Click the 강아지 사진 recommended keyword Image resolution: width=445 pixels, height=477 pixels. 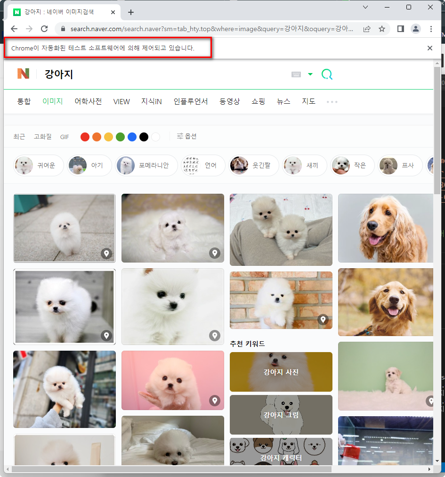pyautogui.click(x=281, y=372)
